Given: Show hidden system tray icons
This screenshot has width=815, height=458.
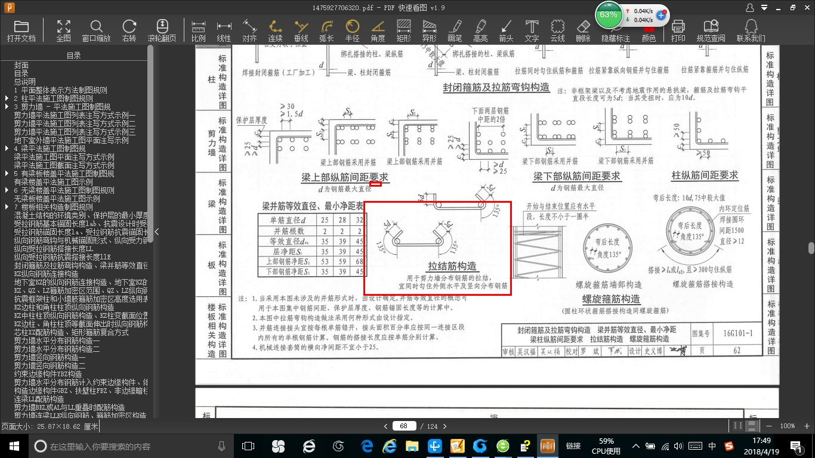Looking at the screenshot, I should (x=637, y=446).
